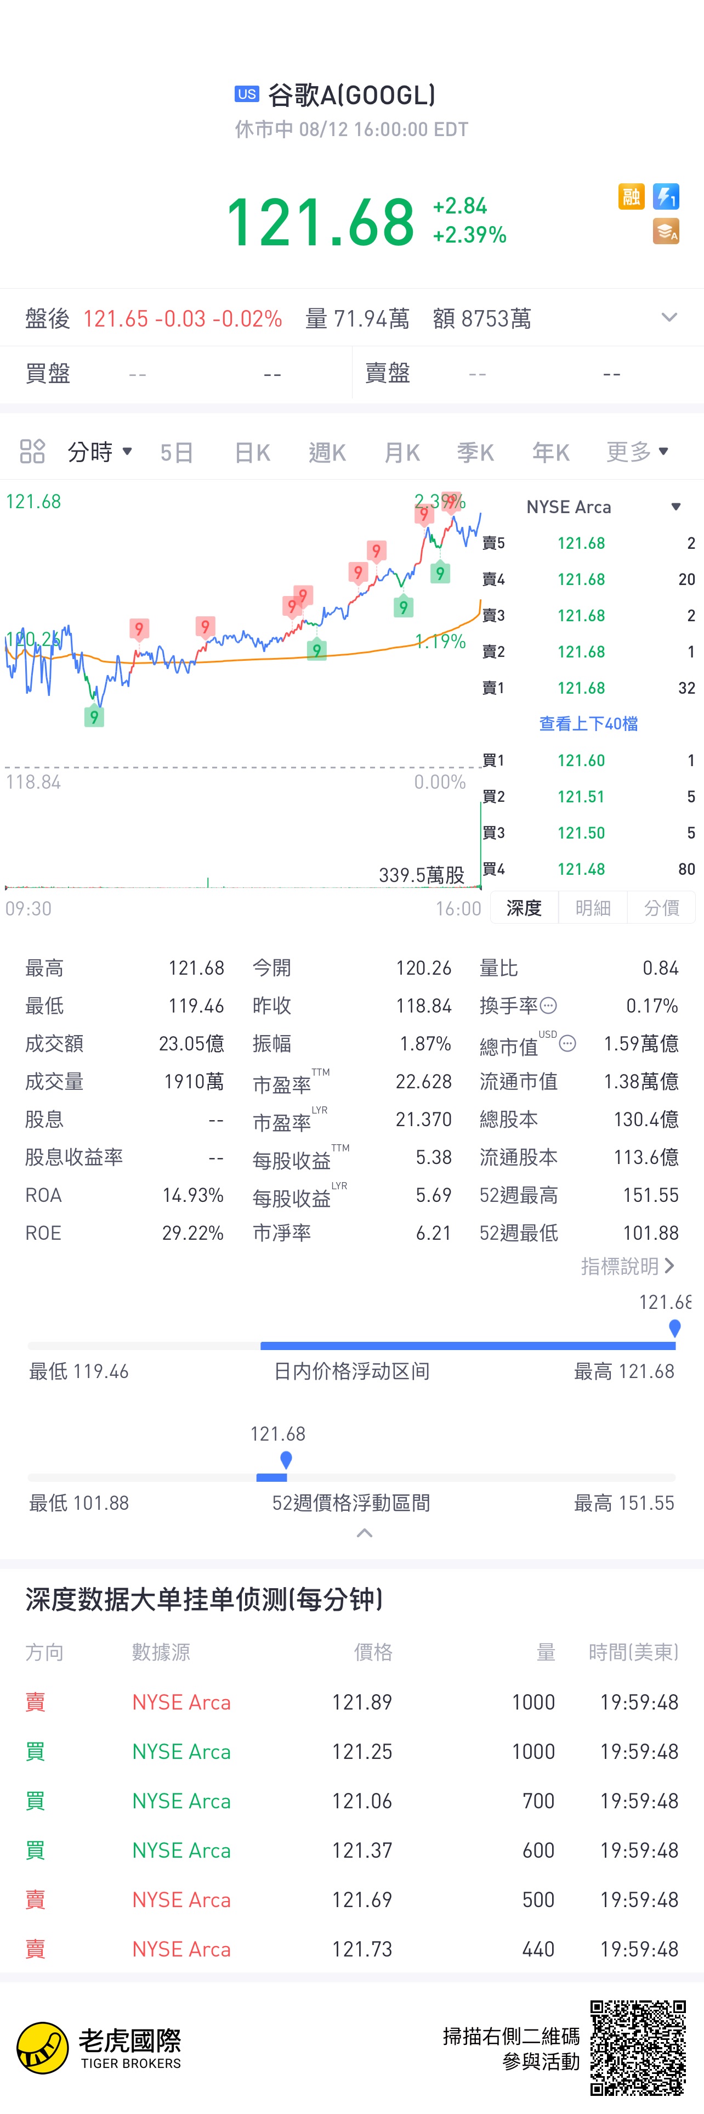This screenshot has width=704, height=2114.
Task: Select the 深度 depth tab
Action: (x=525, y=908)
